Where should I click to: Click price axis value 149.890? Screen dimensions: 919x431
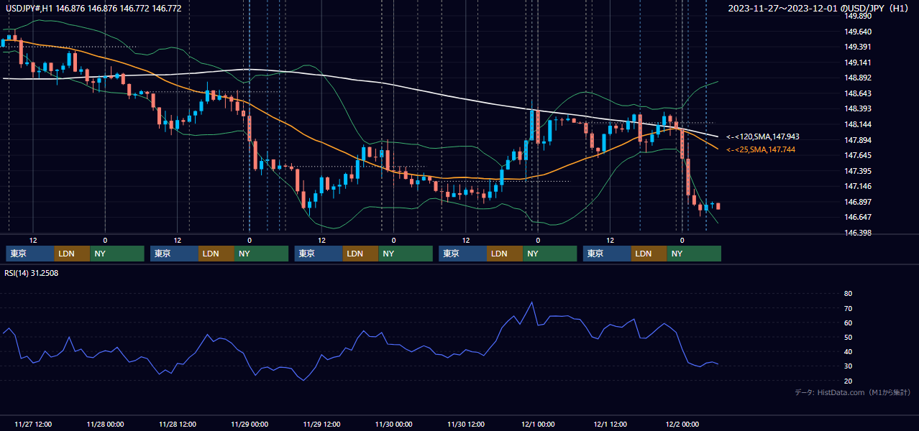(858, 16)
